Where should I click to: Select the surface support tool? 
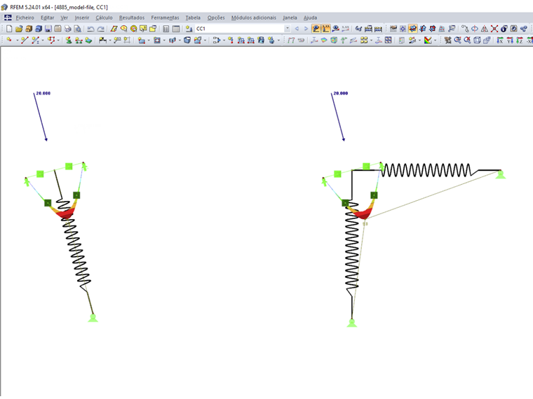tap(88, 41)
